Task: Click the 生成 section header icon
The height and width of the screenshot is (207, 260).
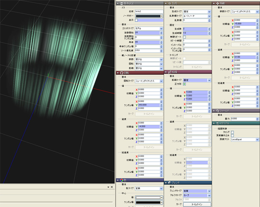Action: coord(170,3)
